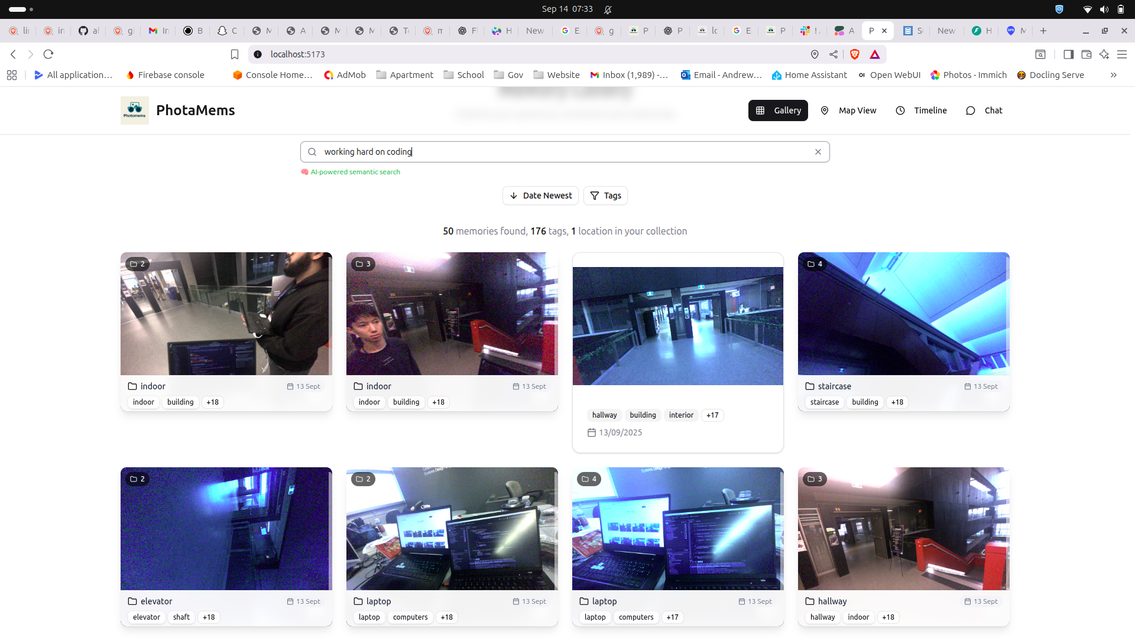This screenshot has width=1135, height=638.
Task: Expand the hidden bookmarks chevron
Action: pos(1113,75)
